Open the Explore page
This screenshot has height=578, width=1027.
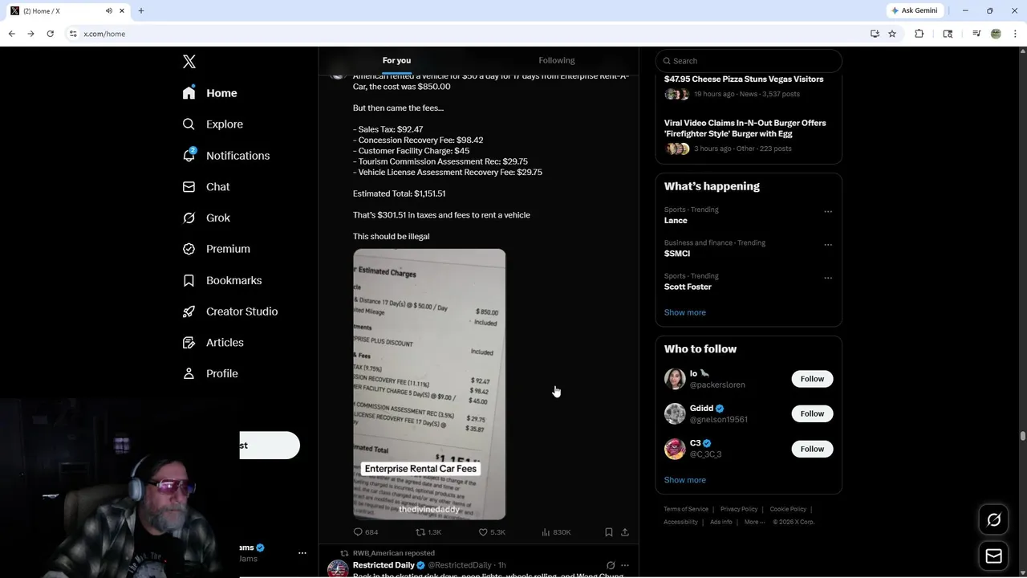tap(213, 124)
